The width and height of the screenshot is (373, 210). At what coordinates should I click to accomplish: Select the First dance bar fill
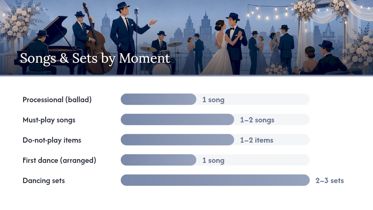[159, 160]
